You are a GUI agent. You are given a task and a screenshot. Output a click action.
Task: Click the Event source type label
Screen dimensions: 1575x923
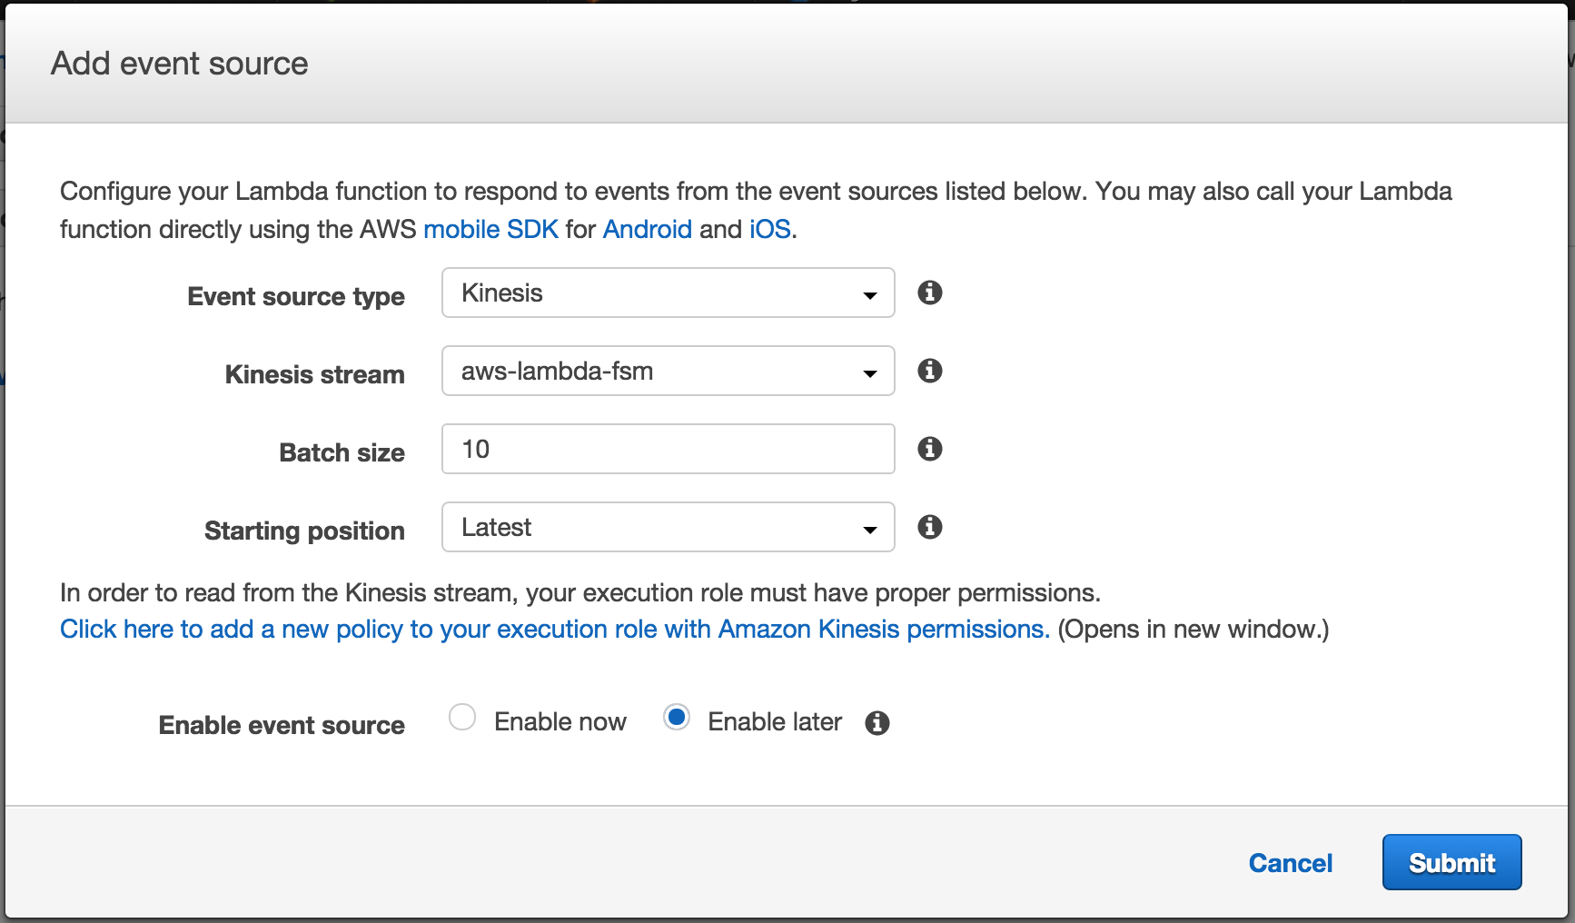click(x=296, y=296)
